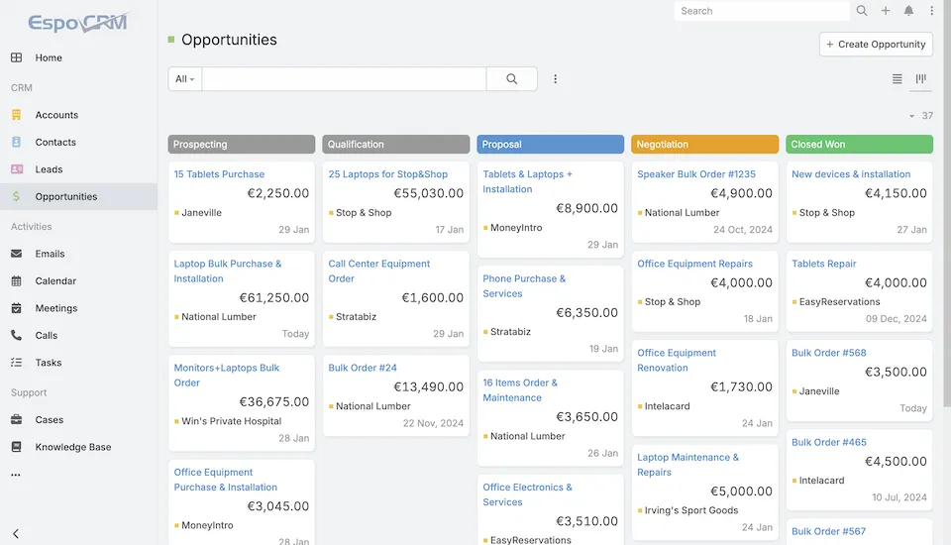Open the Speaker Bulk Order #1235 link
This screenshot has width=951, height=545.
coord(696,174)
